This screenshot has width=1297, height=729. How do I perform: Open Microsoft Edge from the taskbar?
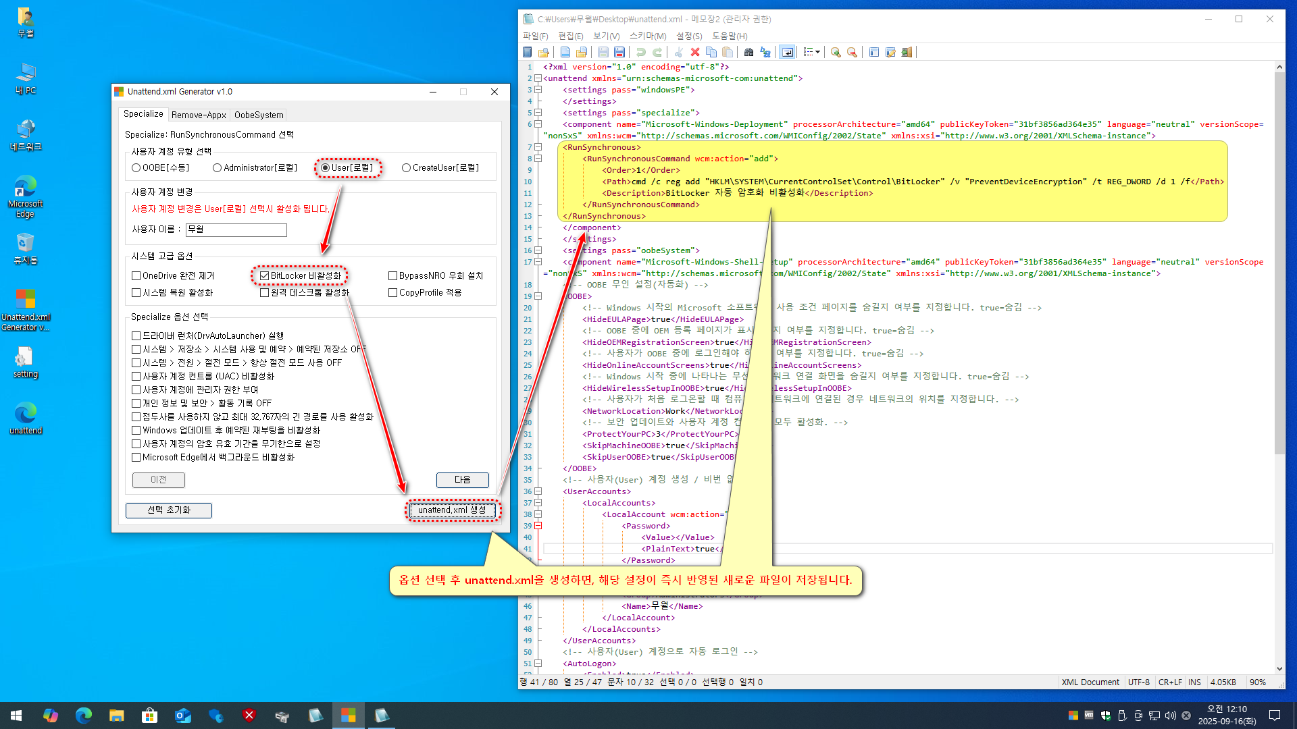84,715
